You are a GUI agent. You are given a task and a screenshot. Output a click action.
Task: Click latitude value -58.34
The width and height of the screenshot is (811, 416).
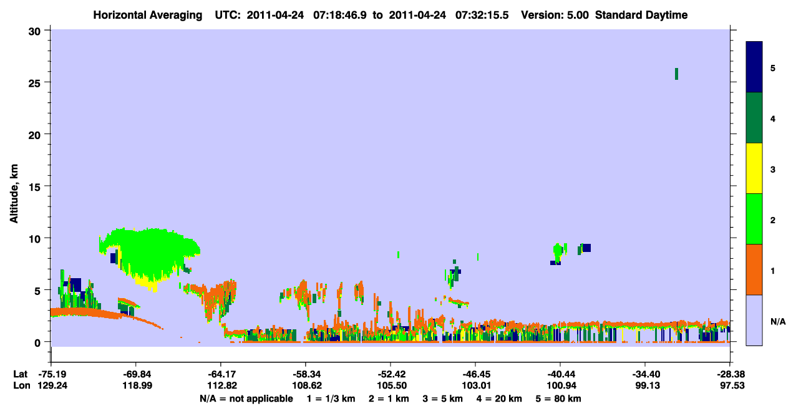(305, 374)
